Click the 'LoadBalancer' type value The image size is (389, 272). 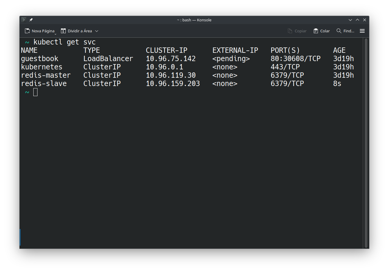[x=108, y=59]
